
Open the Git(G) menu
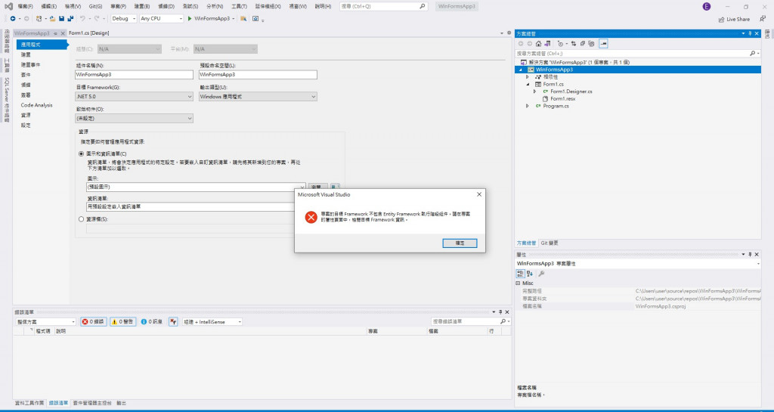tap(96, 6)
